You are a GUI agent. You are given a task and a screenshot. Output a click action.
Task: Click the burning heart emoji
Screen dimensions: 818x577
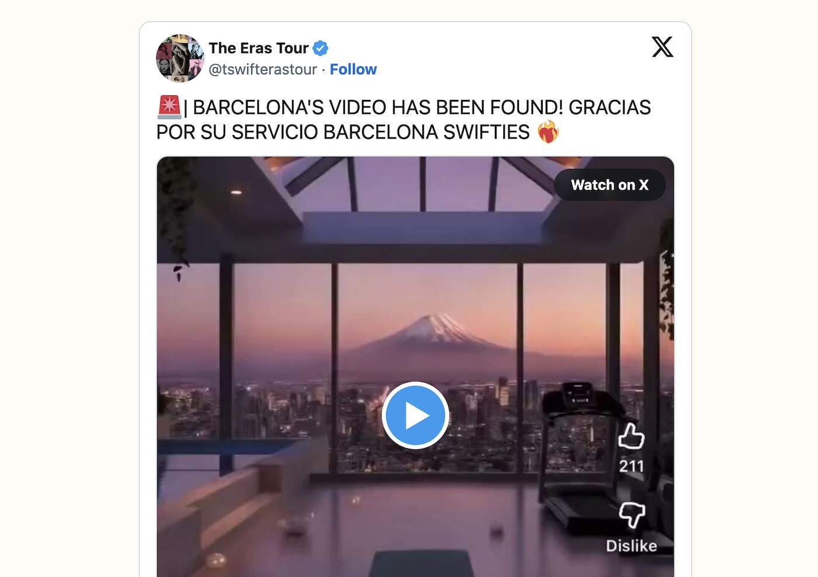(x=548, y=132)
